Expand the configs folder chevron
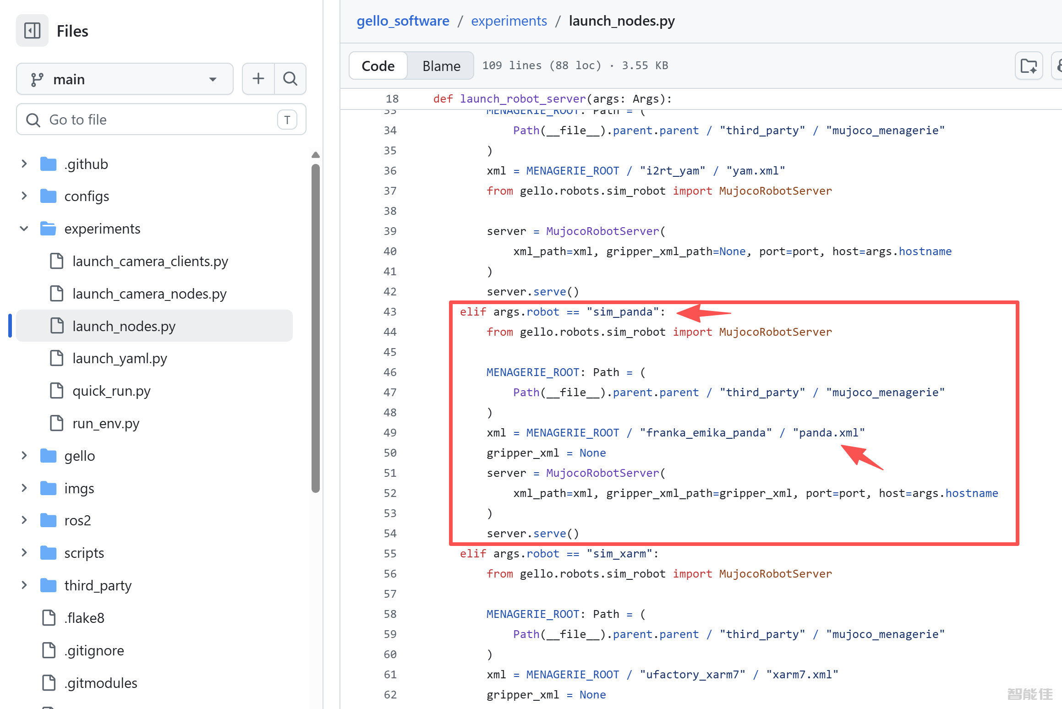1062x709 pixels. [24, 196]
